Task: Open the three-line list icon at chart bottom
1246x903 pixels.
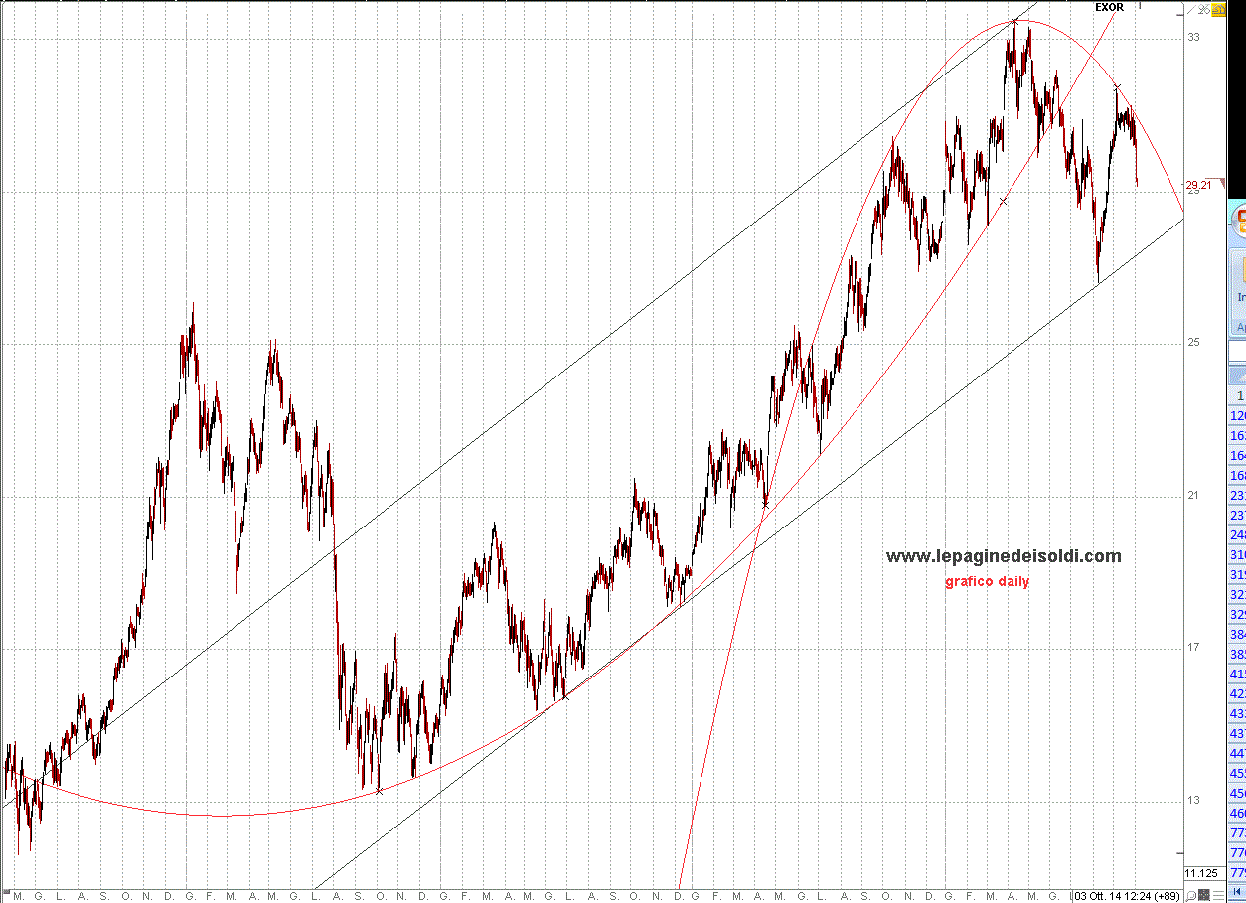Action: (1219, 895)
